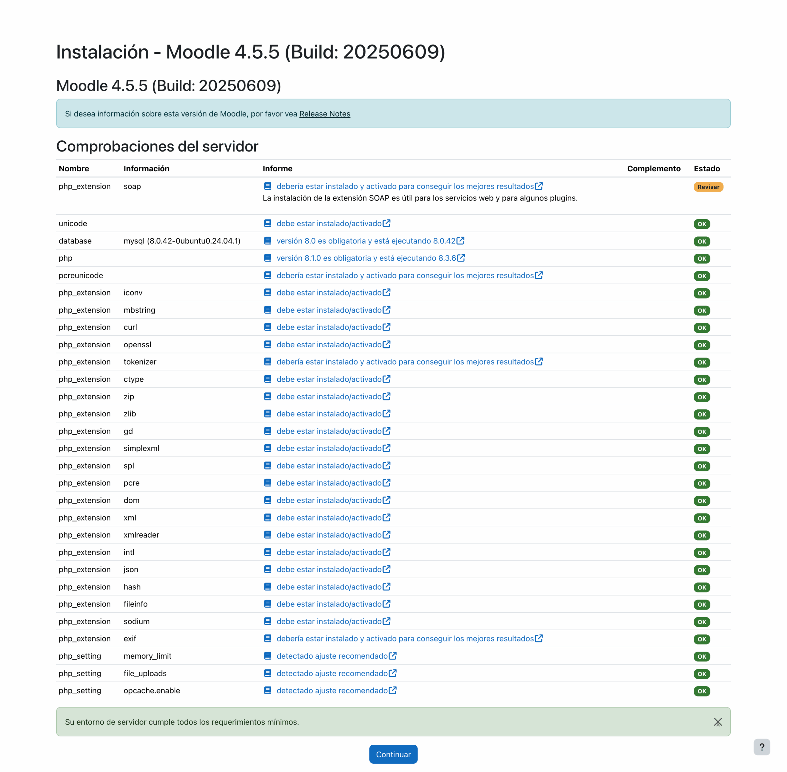Click the 'unicode' name cell
Image resolution: width=787 pixels, height=772 pixels.
73,224
